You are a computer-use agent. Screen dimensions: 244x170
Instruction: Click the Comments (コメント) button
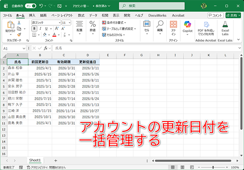[216, 15]
